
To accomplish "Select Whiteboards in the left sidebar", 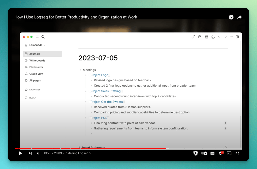I will coord(37,60).
